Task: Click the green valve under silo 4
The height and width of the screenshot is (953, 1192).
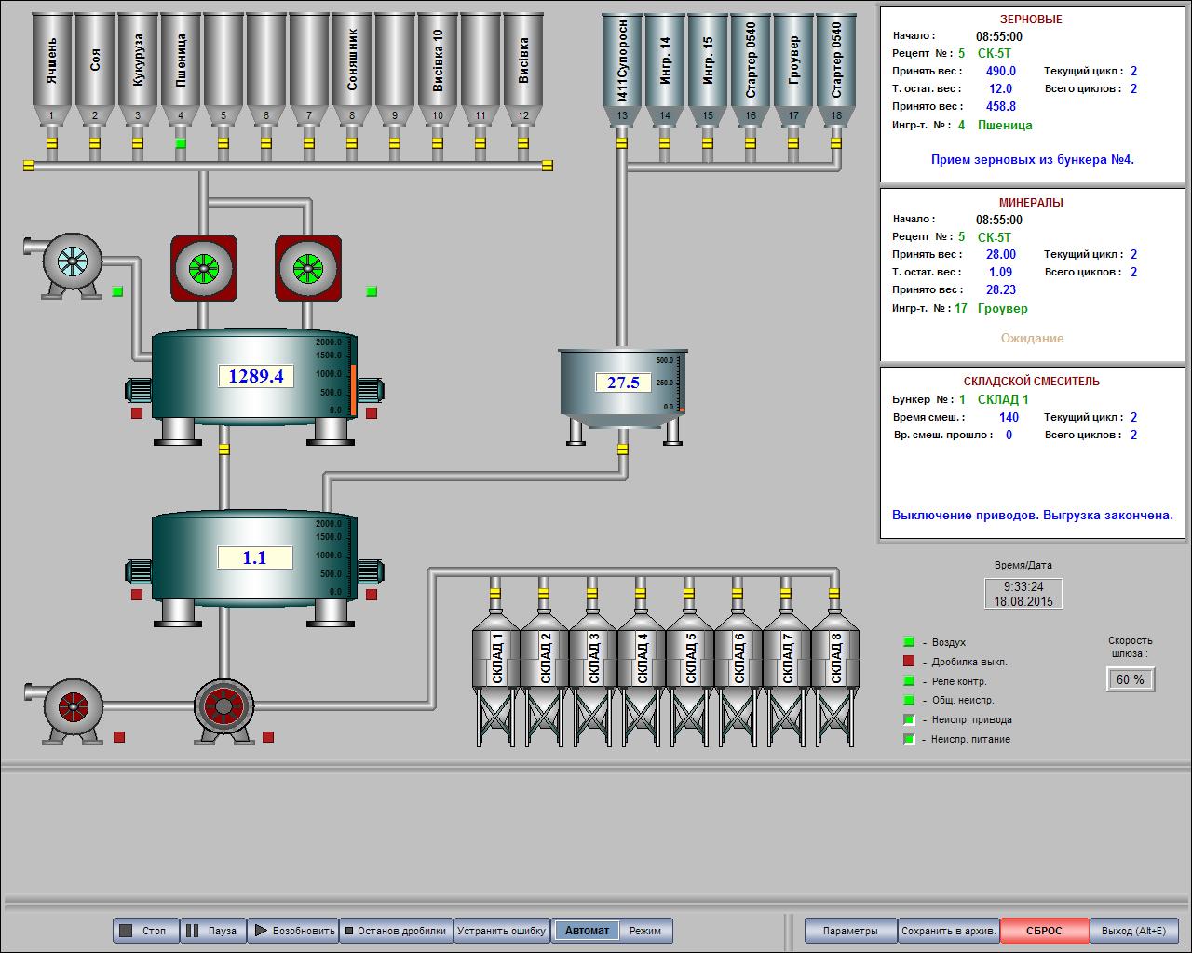Action: point(181,143)
